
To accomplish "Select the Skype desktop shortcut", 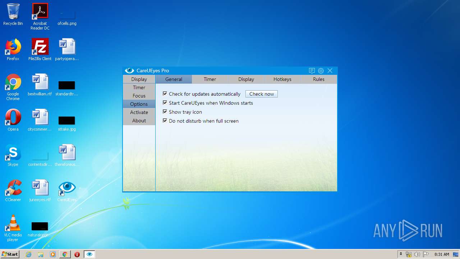I will click(13, 155).
